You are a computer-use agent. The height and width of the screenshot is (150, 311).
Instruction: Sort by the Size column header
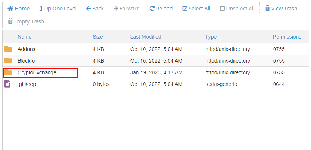click(98, 37)
